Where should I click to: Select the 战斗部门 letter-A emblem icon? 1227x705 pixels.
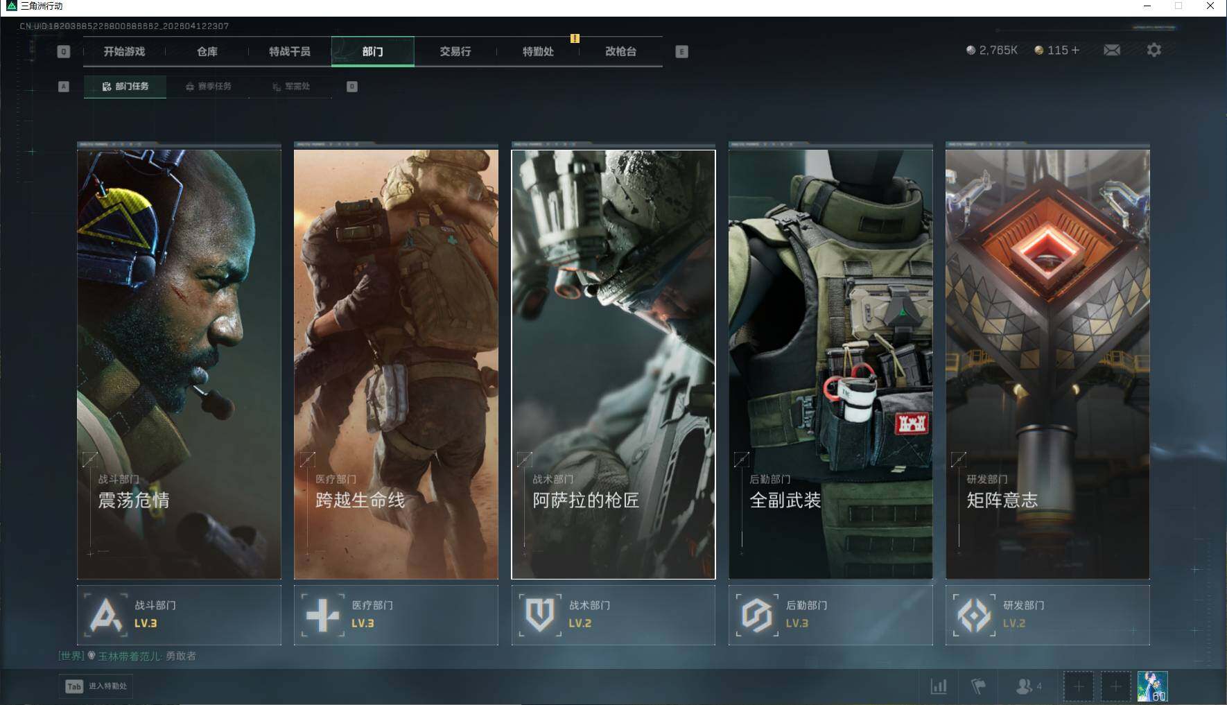pos(105,615)
